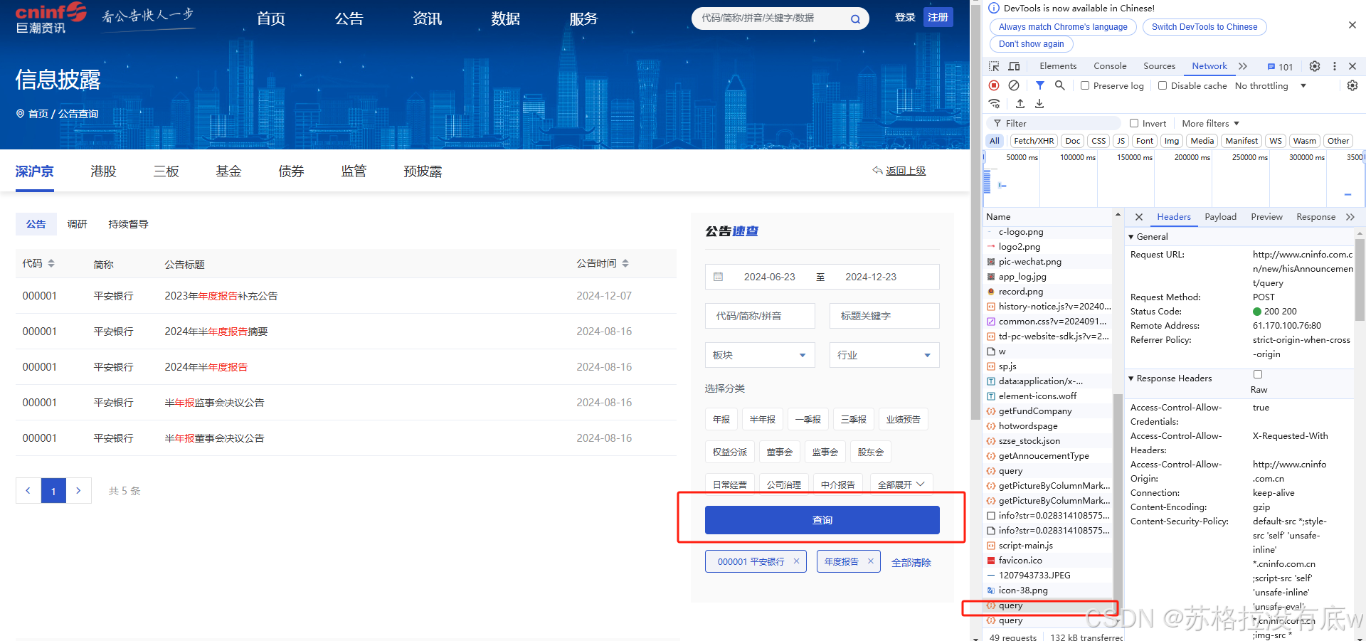
Task: Toggle the Preserve log checkbox
Action: coord(1085,85)
